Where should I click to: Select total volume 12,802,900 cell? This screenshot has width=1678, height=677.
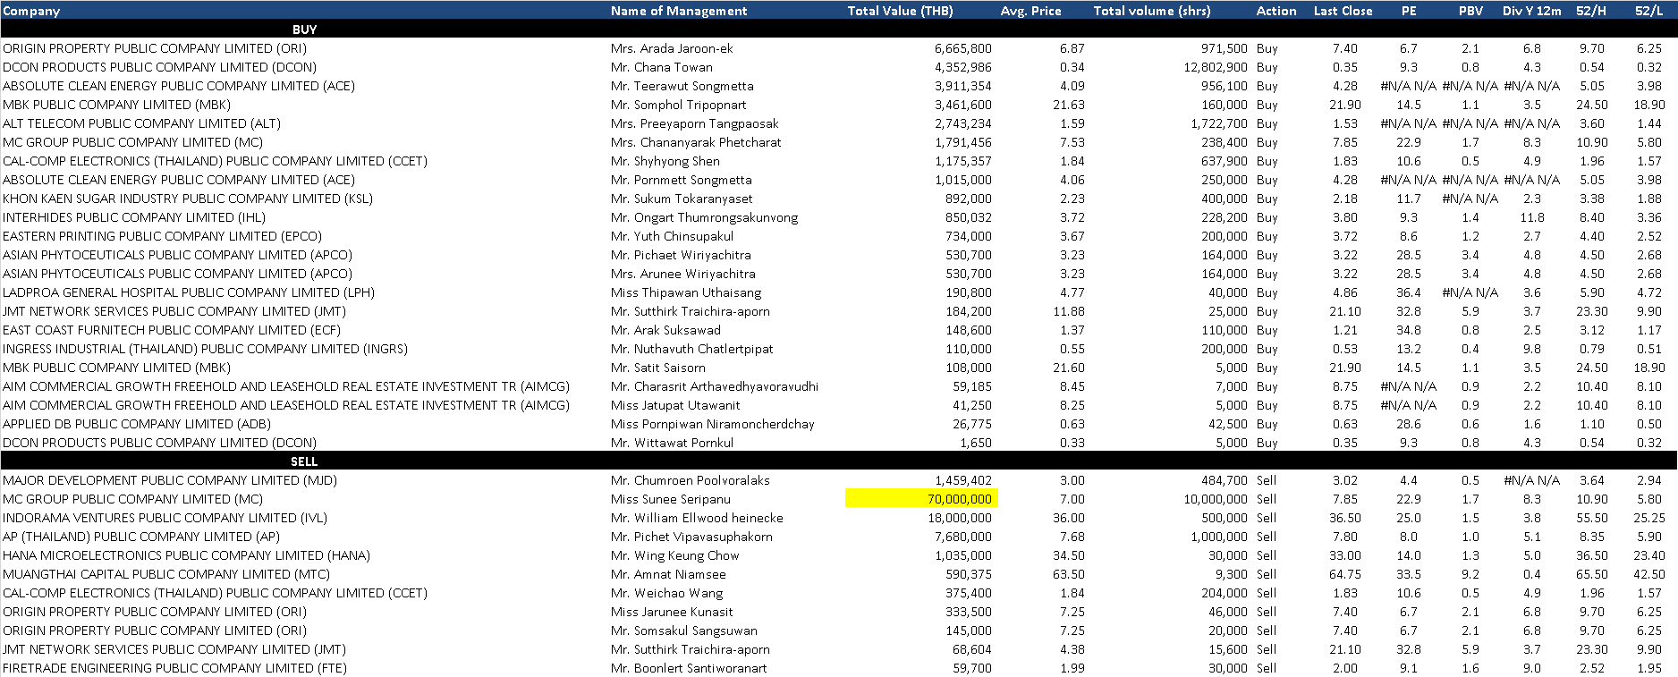pyautogui.click(x=1216, y=67)
